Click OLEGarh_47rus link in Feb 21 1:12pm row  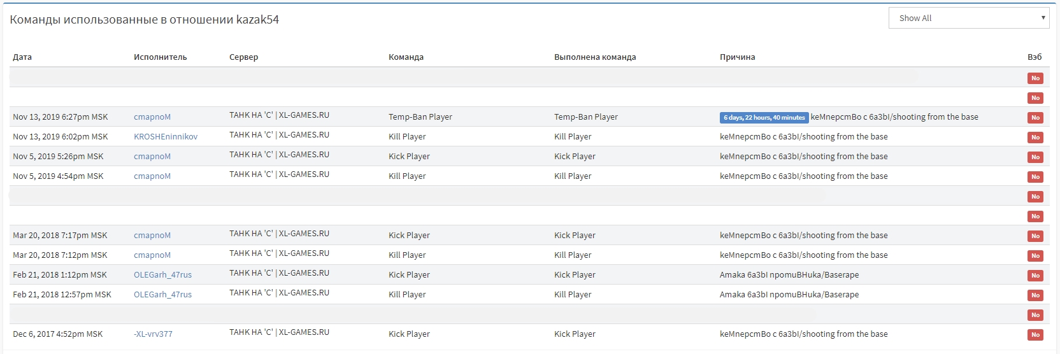pyautogui.click(x=162, y=275)
